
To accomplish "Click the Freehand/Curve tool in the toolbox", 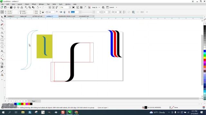I will click(2, 33).
